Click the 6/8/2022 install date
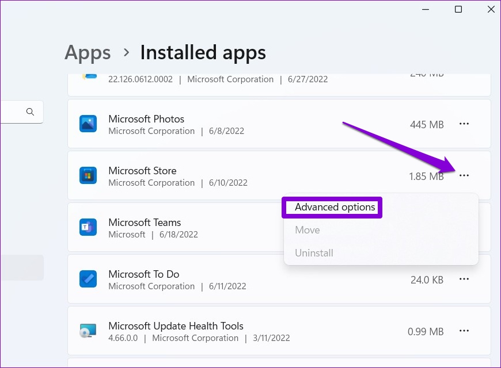This screenshot has width=501, height=368. [x=226, y=131]
